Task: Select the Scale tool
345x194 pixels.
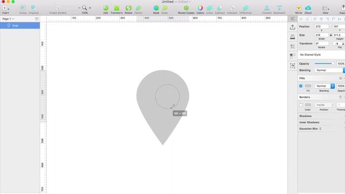Action: (x=164, y=8)
